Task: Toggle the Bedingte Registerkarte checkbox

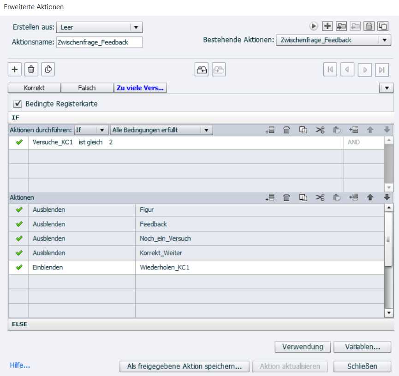Action: (x=18, y=104)
